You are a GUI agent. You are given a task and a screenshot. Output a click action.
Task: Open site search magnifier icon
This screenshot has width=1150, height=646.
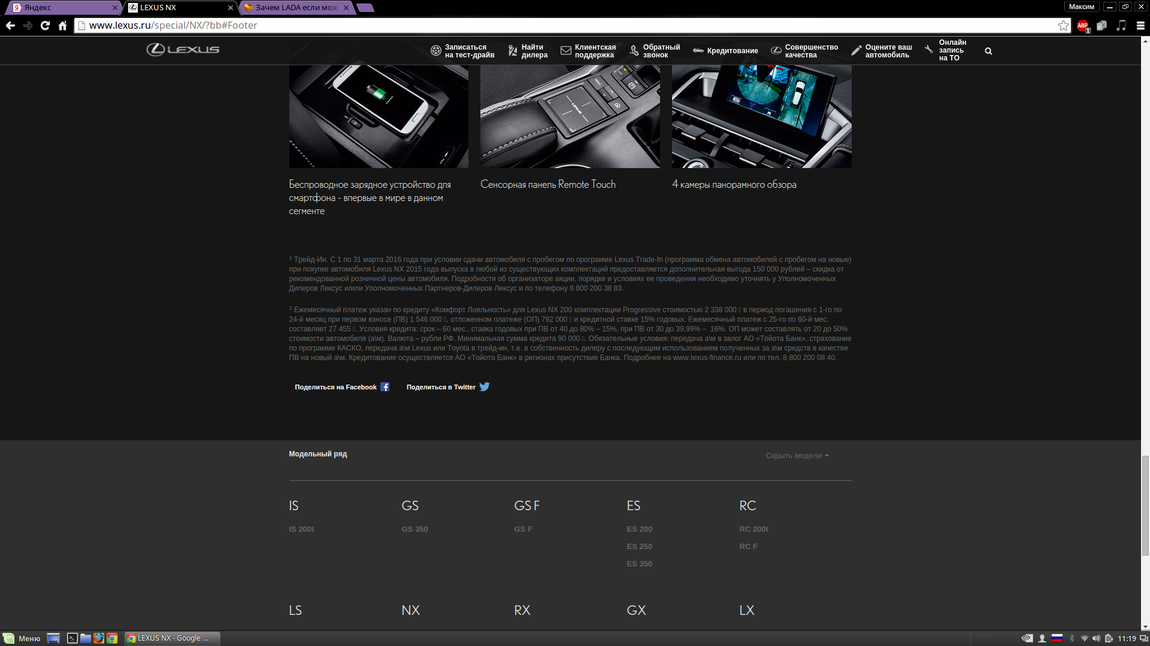pos(988,51)
